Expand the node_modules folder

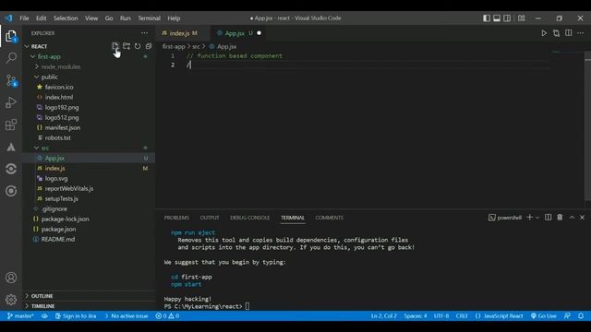tap(37, 66)
